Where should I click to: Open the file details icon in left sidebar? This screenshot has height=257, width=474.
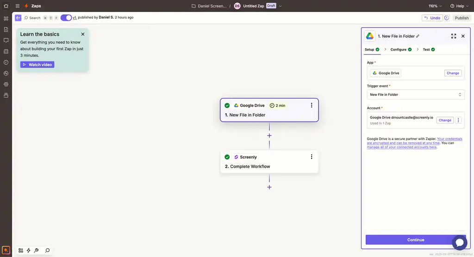click(6, 29)
